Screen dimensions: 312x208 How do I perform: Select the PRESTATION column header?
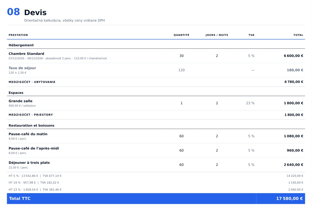tap(18, 35)
